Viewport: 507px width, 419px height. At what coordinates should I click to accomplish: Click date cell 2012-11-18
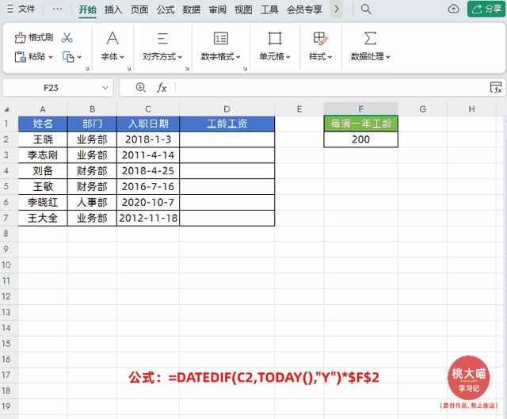(x=148, y=218)
